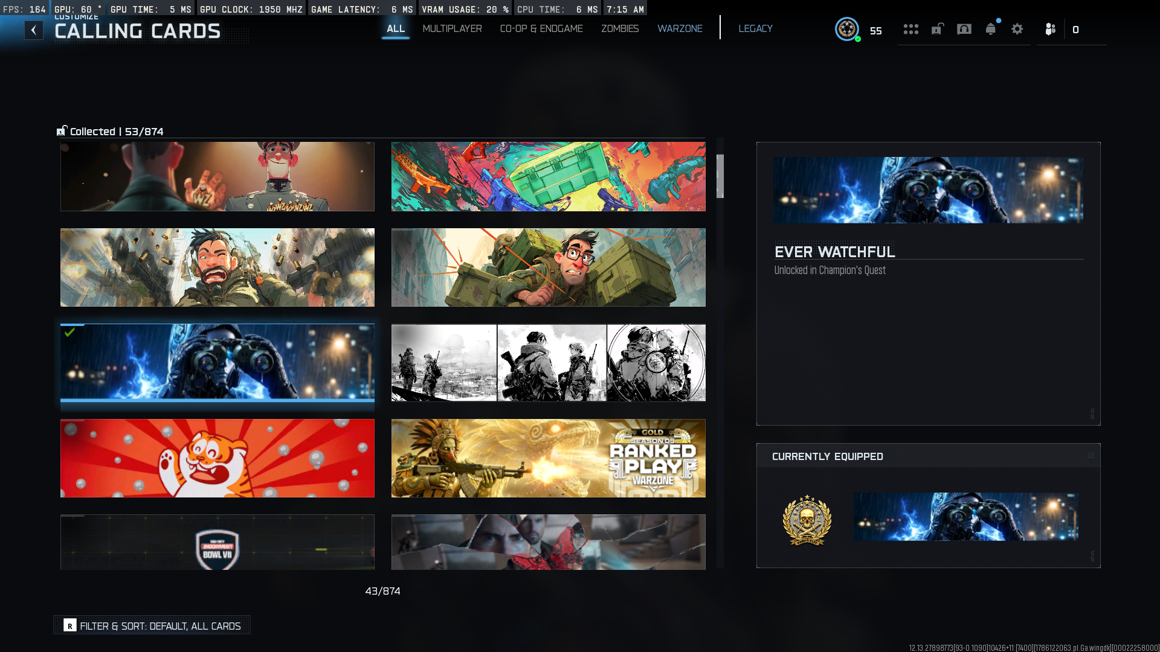Open the settings gear icon
Image resolution: width=1160 pixels, height=652 pixels.
click(x=1017, y=29)
